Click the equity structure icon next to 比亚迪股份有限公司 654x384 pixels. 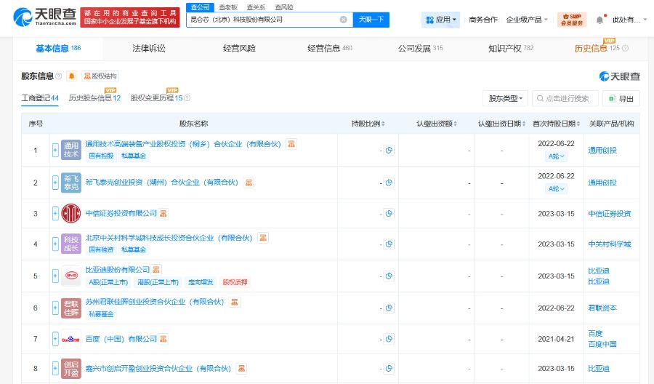click(x=157, y=270)
